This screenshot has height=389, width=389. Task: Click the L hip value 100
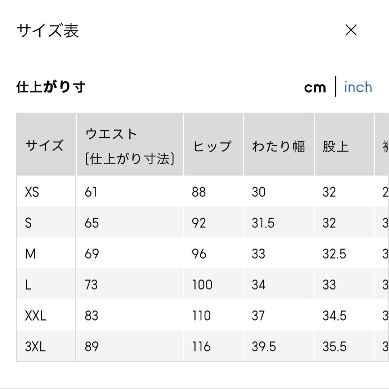pos(202,285)
